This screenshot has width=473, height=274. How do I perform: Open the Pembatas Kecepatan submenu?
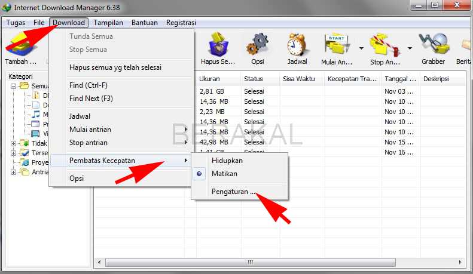coord(121,161)
